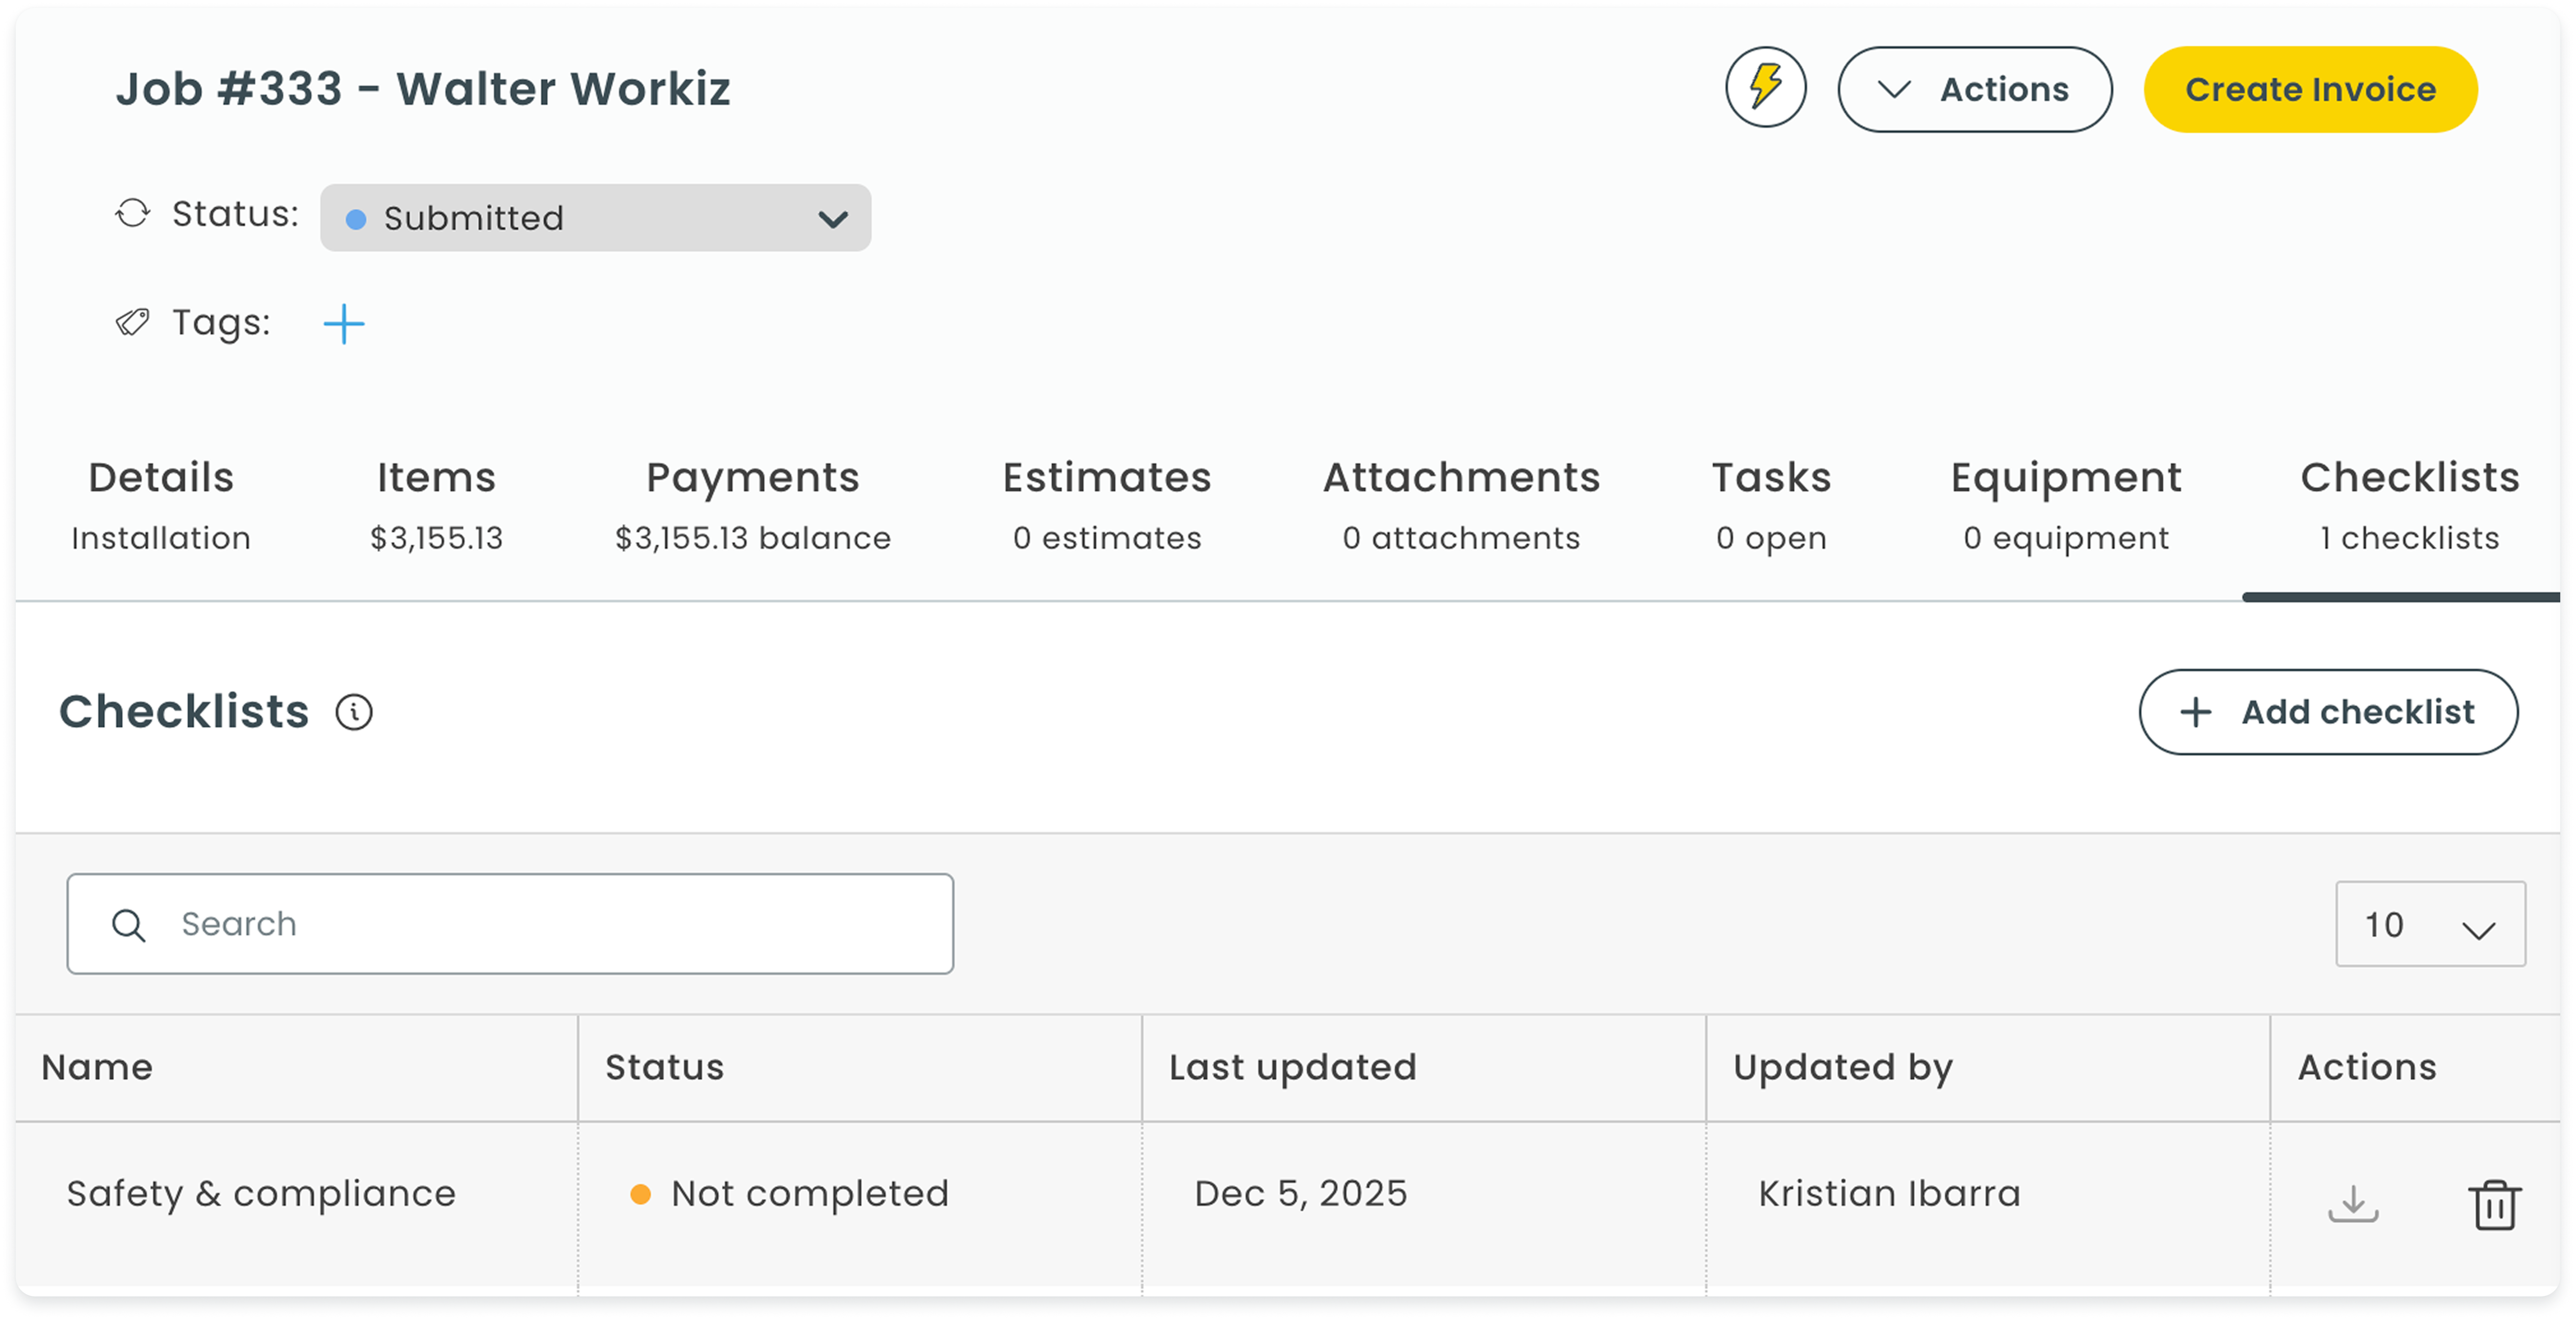
Task: Click the magnifier icon in search box
Action: click(129, 925)
